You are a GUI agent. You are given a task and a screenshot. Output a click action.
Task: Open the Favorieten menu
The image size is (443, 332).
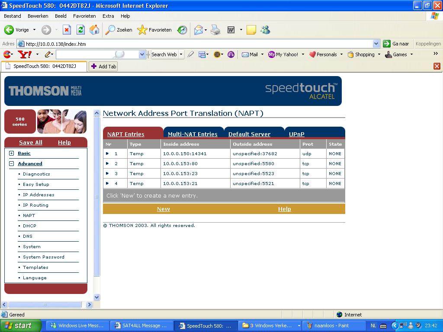pyautogui.click(x=84, y=16)
